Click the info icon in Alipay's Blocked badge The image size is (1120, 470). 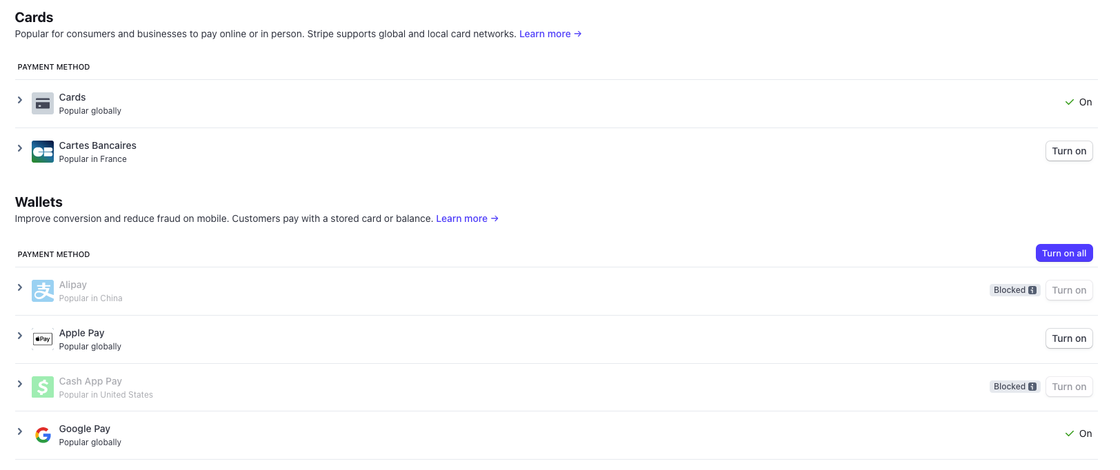(1032, 290)
